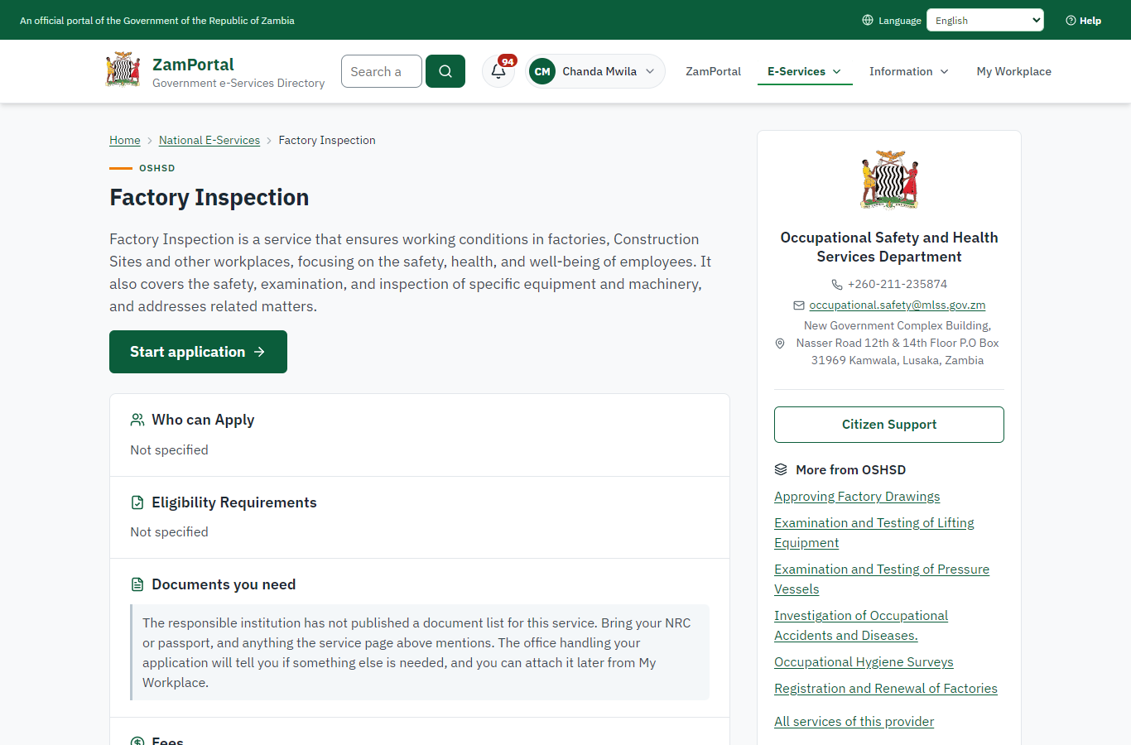Click Start application button
Image resolution: width=1131 pixels, height=745 pixels.
[199, 352]
